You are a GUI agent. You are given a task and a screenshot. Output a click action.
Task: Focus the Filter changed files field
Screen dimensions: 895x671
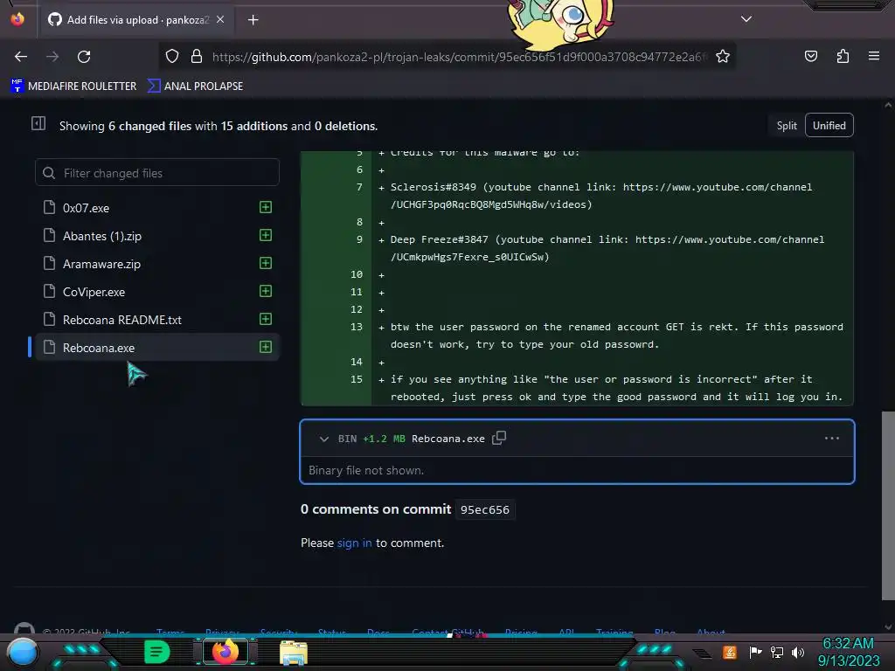click(x=157, y=173)
